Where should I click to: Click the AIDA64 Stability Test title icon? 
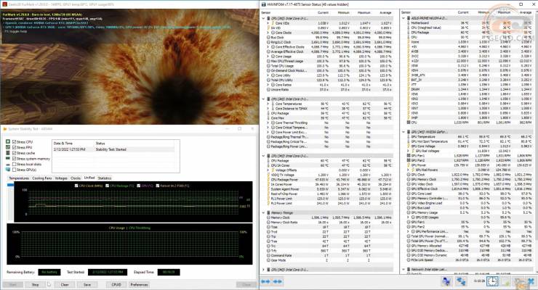point(4,129)
